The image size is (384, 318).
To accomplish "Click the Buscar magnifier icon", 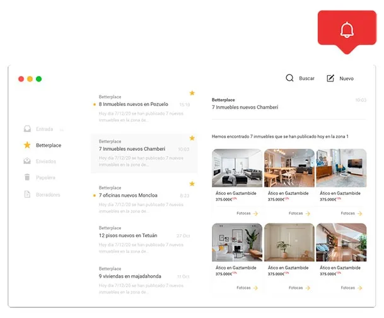I will pyautogui.click(x=289, y=78).
